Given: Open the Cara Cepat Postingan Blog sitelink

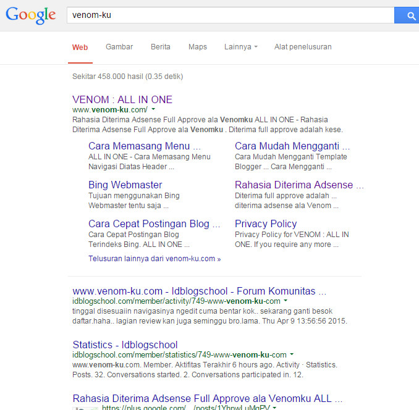Looking at the screenshot, I should click(154, 224).
